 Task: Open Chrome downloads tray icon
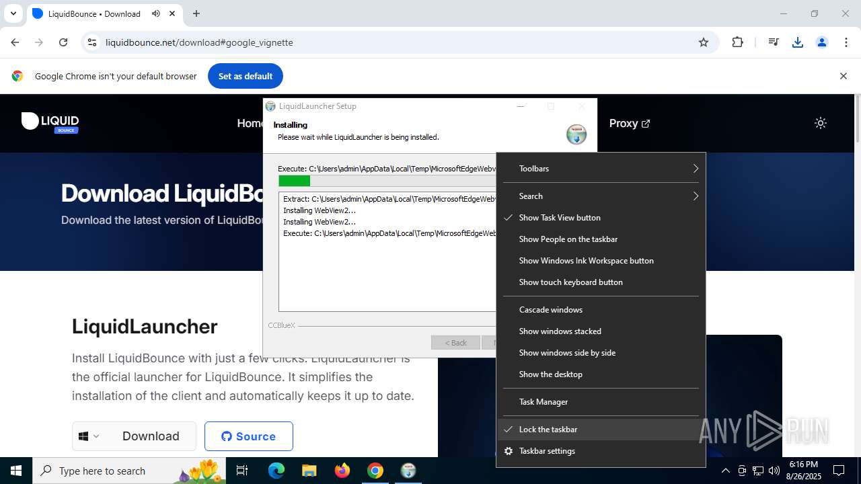(798, 42)
